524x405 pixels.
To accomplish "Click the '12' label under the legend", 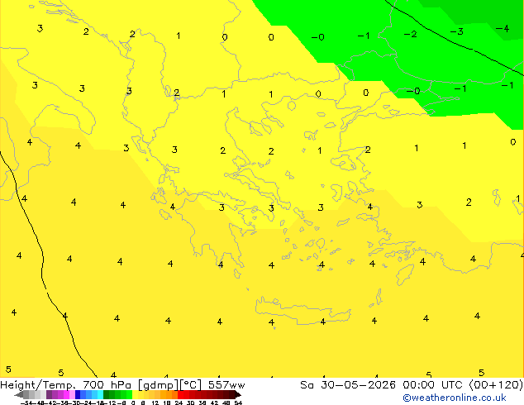I will [155, 403].
